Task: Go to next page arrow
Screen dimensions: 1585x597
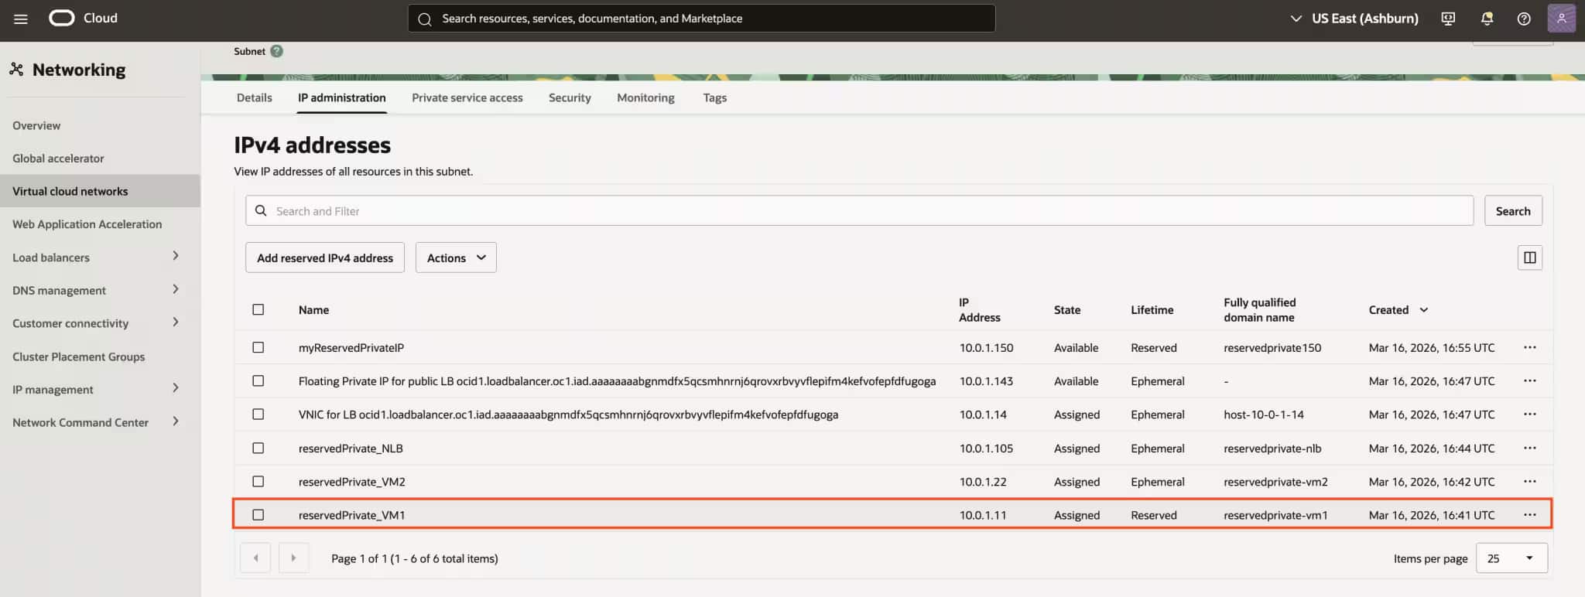Action: 293,558
